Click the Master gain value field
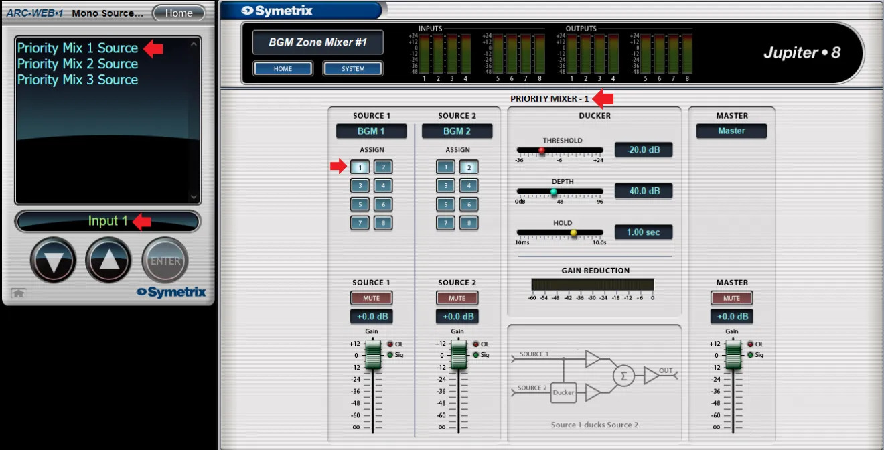Screen dimensions: 884x450 tap(731, 317)
